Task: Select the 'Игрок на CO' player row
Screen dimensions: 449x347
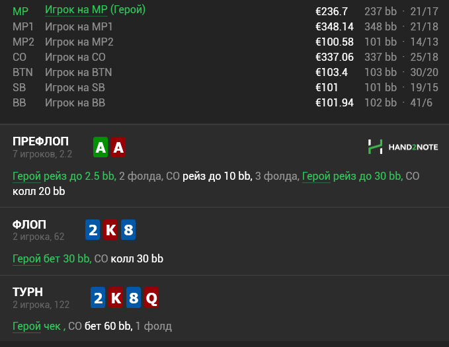Action: point(75,57)
